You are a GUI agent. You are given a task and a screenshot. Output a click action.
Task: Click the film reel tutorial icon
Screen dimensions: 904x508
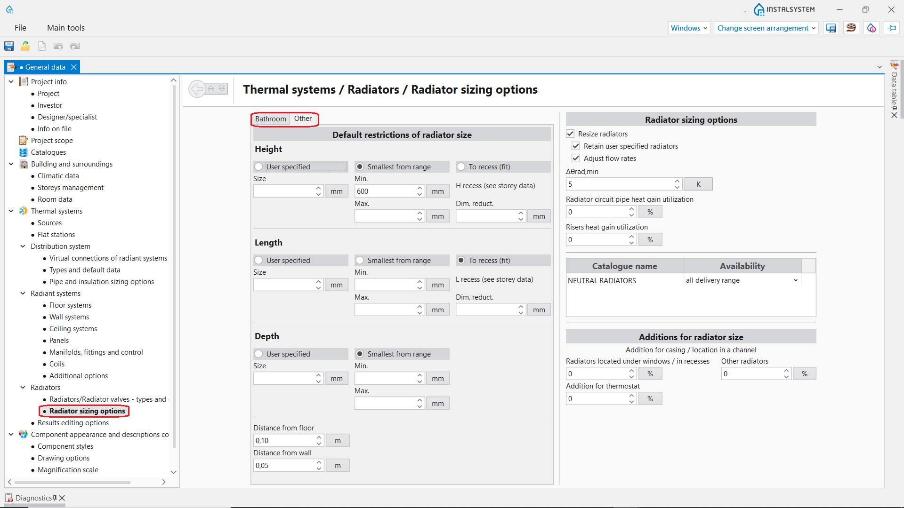coord(851,28)
